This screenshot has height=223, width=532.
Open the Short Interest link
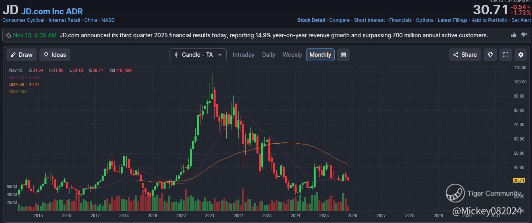tap(369, 20)
